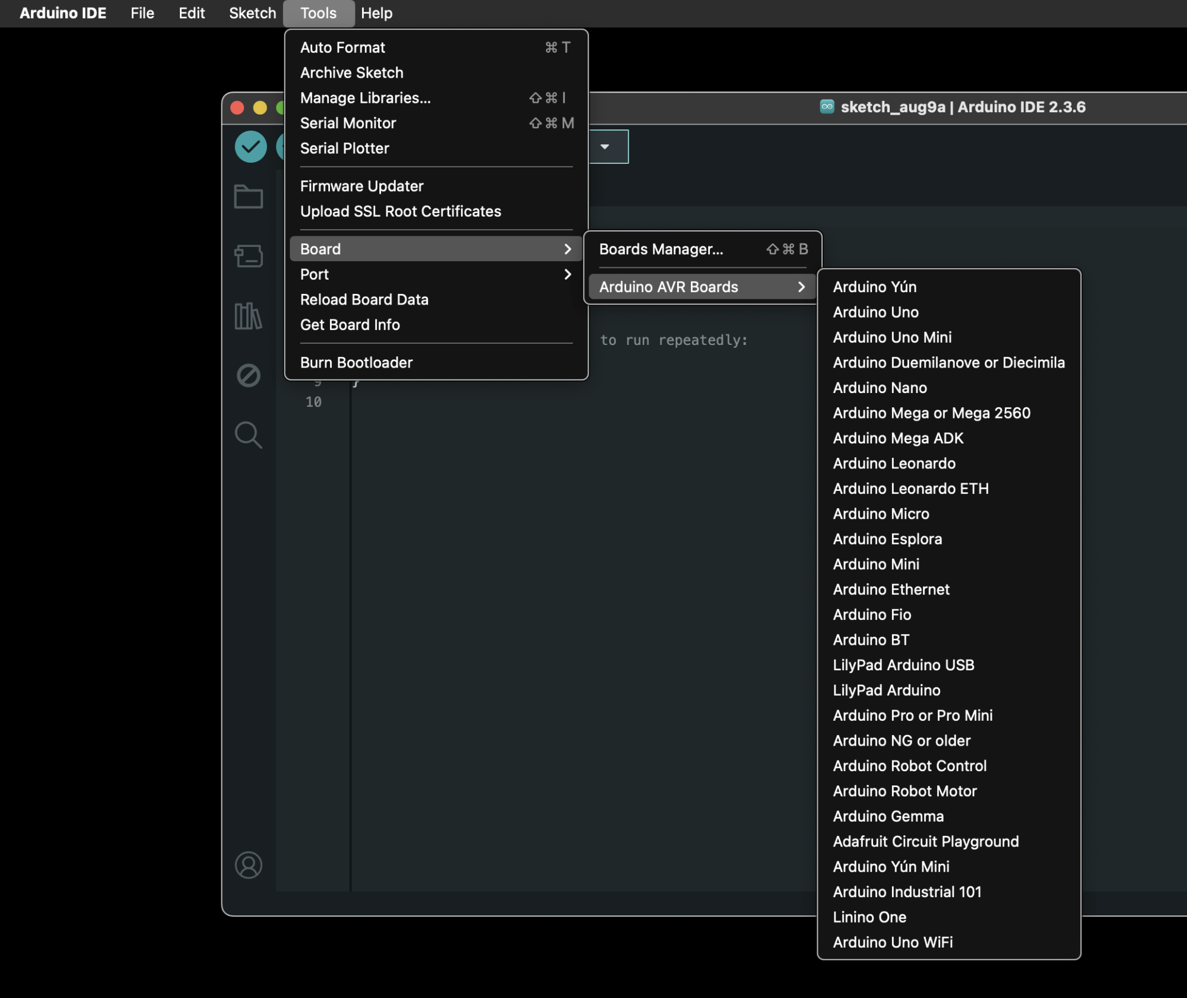This screenshot has width=1187, height=998.
Task: Select Linino One board
Action: click(948, 917)
